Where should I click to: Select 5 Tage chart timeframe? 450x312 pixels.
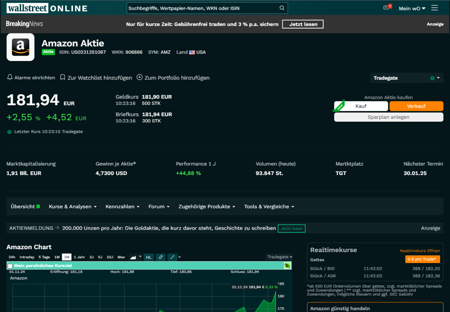pos(44,257)
